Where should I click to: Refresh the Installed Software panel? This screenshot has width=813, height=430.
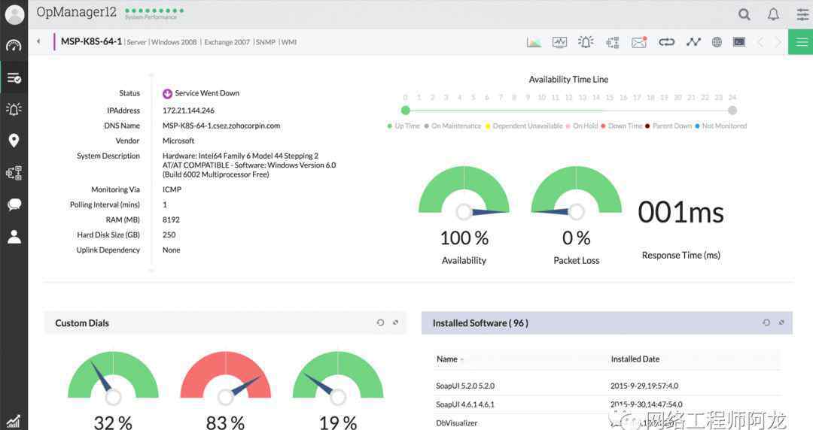(x=766, y=322)
